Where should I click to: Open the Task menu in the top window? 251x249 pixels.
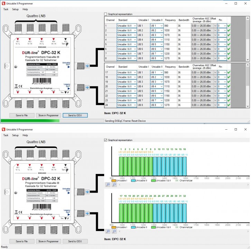[6, 9]
